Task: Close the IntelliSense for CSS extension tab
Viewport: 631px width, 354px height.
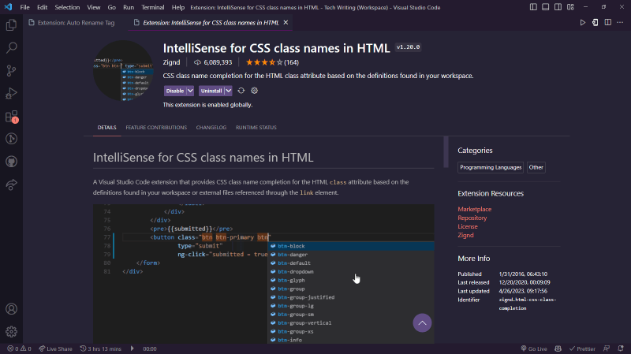Action: (x=286, y=23)
